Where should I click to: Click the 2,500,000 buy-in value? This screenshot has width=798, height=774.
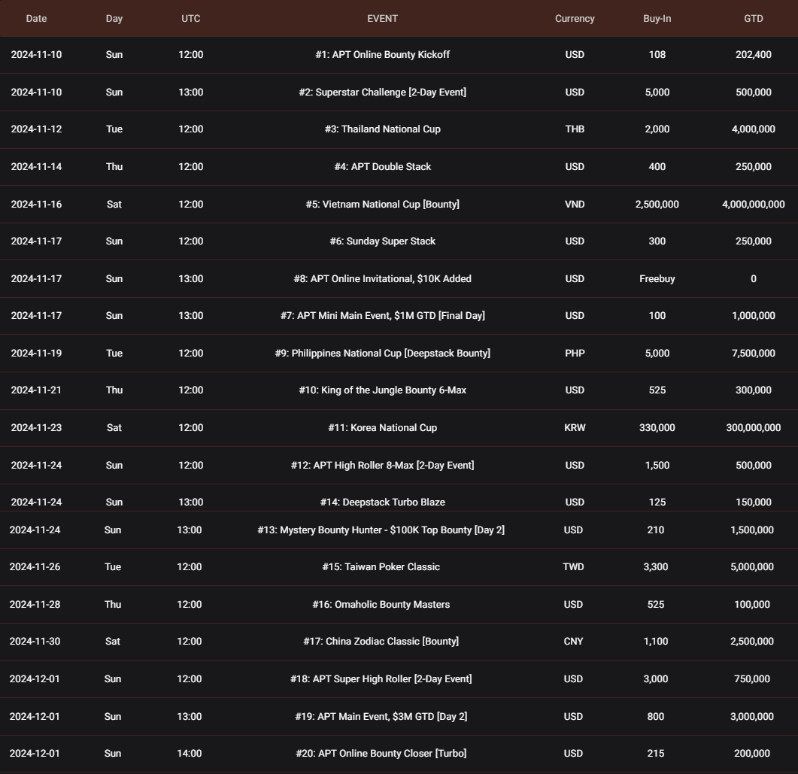tap(657, 204)
